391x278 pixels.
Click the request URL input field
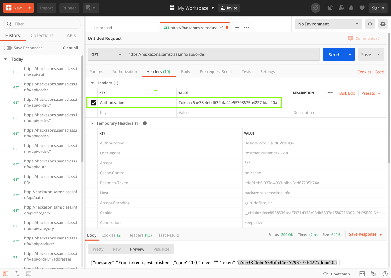point(222,55)
